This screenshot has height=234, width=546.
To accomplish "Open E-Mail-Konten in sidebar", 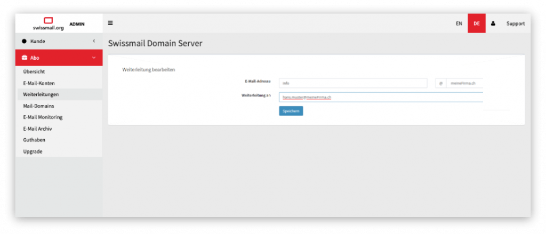I will (x=39, y=83).
